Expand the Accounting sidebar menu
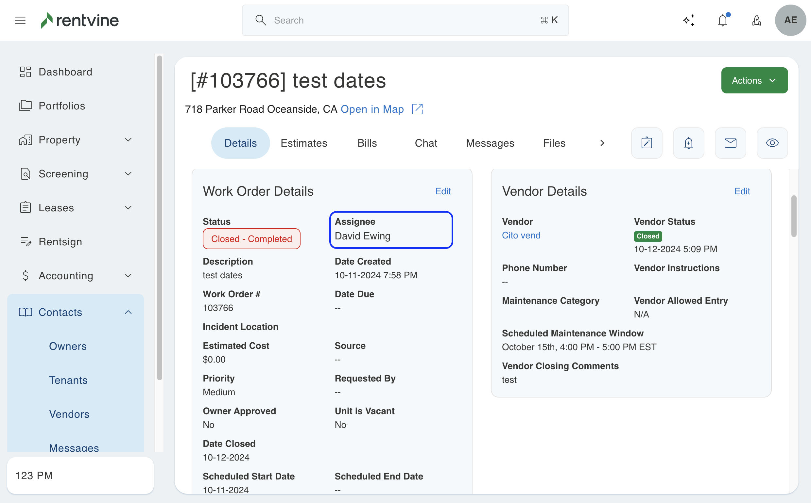 [x=128, y=275]
